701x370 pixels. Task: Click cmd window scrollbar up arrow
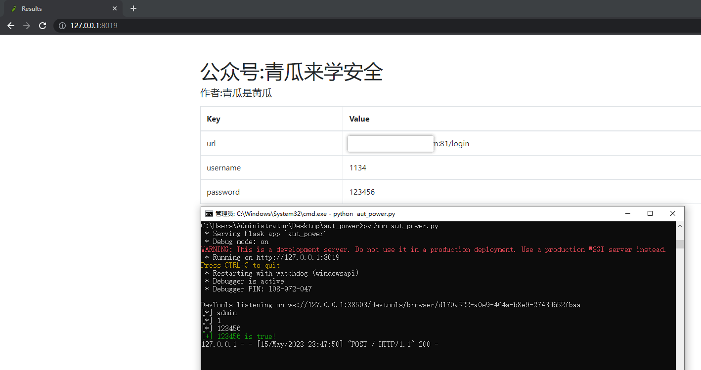(680, 226)
